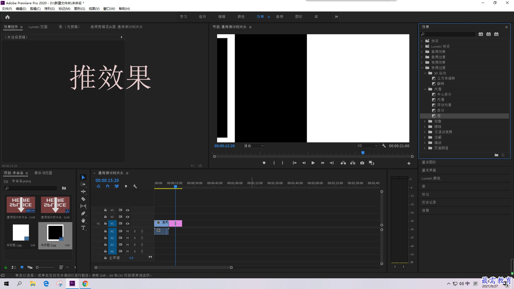Switch to Lumetri 范围 tab
The width and height of the screenshot is (514, 289).
coord(38,27)
